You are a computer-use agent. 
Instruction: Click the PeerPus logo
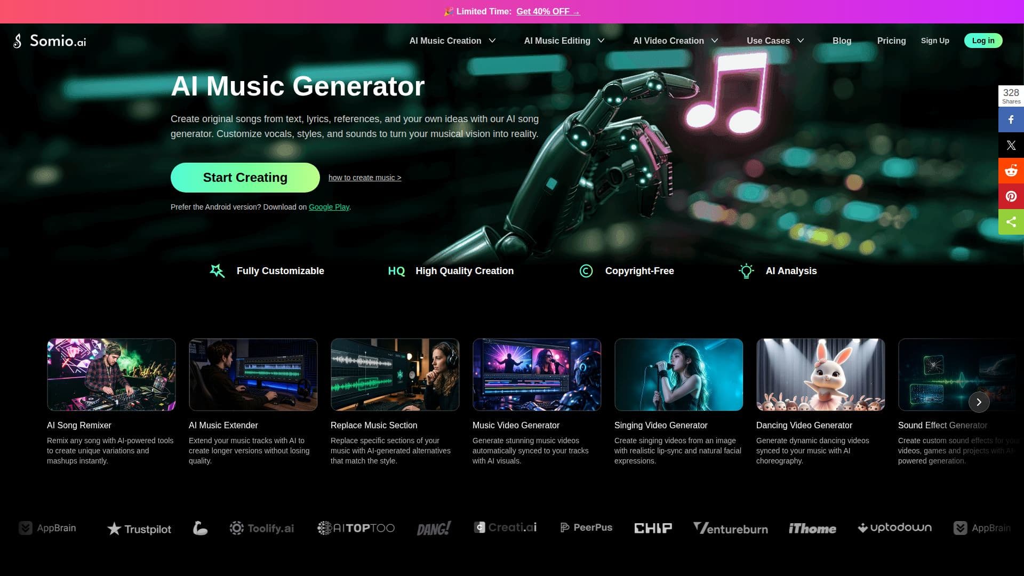tap(586, 527)
